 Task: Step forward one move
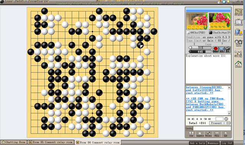(x=201, y=119)
